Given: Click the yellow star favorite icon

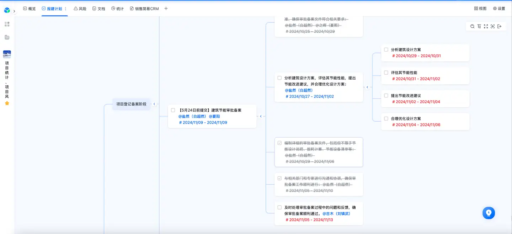Looking at the screenshot, I should (x=7, y=103).
